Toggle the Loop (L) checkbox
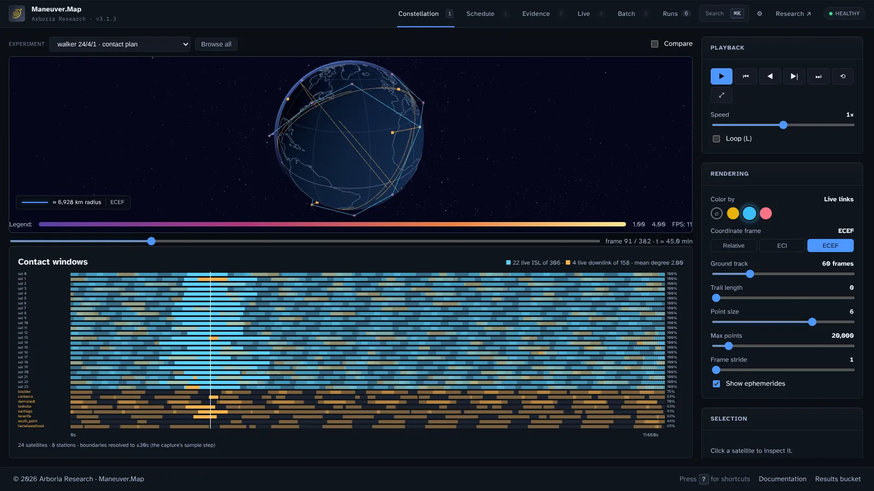The image size is (874, 491). tap(716, 139)
